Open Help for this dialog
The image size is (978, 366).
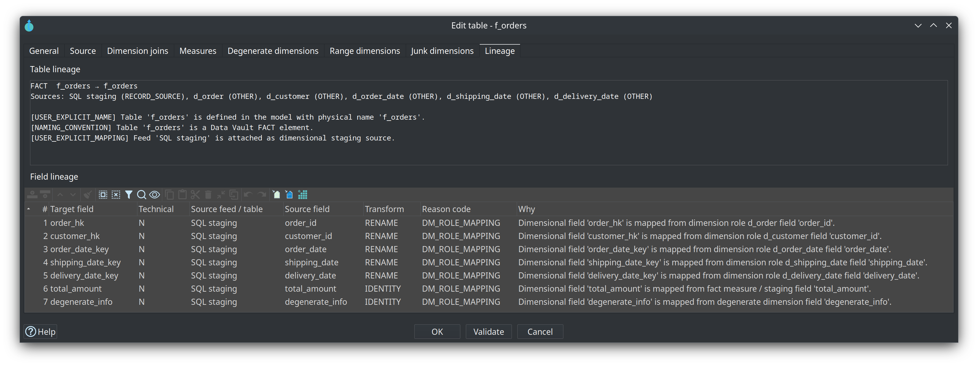point(40,331)
